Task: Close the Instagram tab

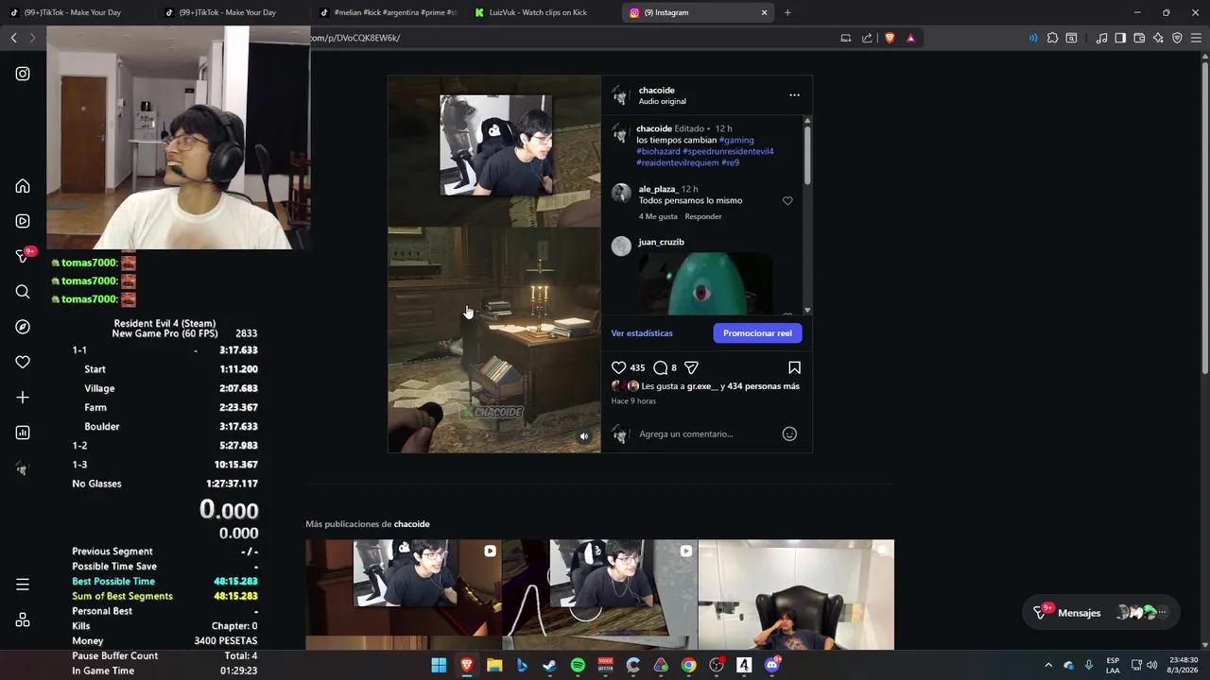Action: pos(764,12)
